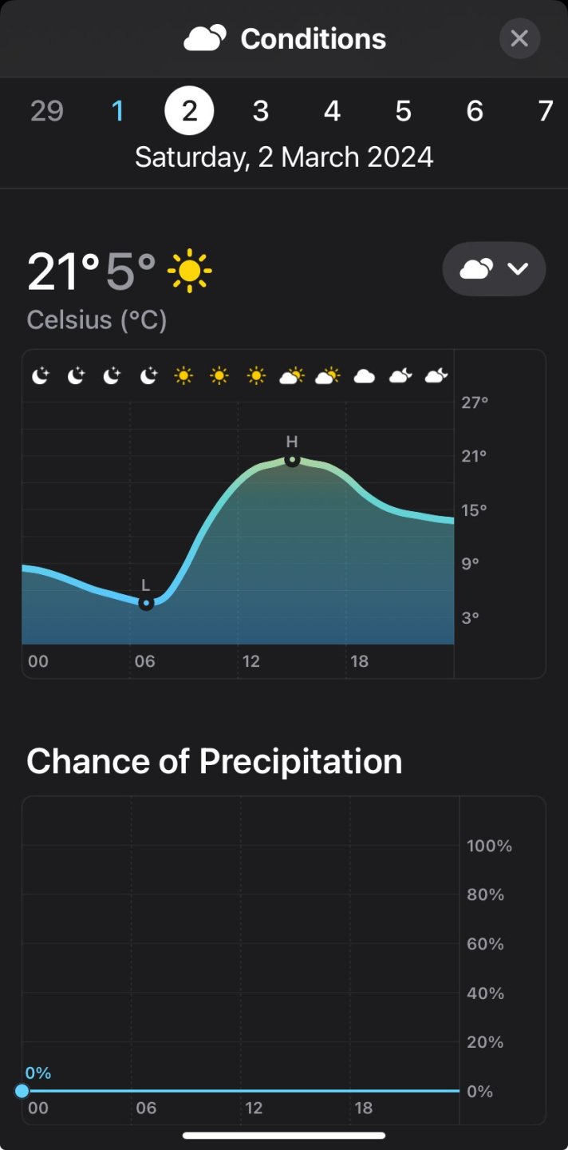Select day 3 in the date row
Viewport: 568px width, 1150px height.
coord(260,111)
